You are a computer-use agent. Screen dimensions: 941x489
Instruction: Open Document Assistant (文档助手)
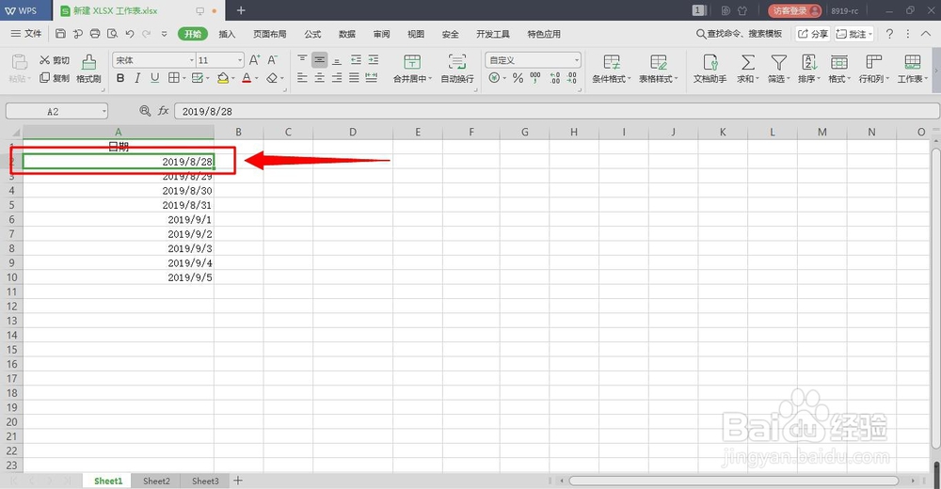coord(710,69)
